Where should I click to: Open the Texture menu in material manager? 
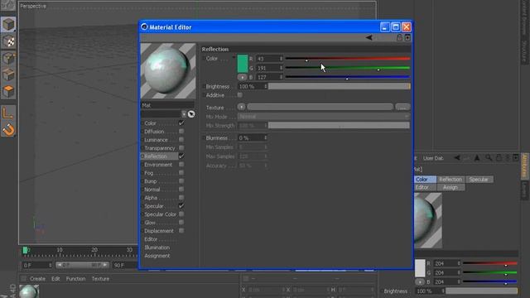click(x=100, y=279)
